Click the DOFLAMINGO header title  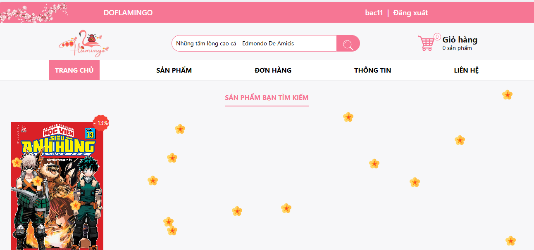pyautogui.click(x=128, y=13)
